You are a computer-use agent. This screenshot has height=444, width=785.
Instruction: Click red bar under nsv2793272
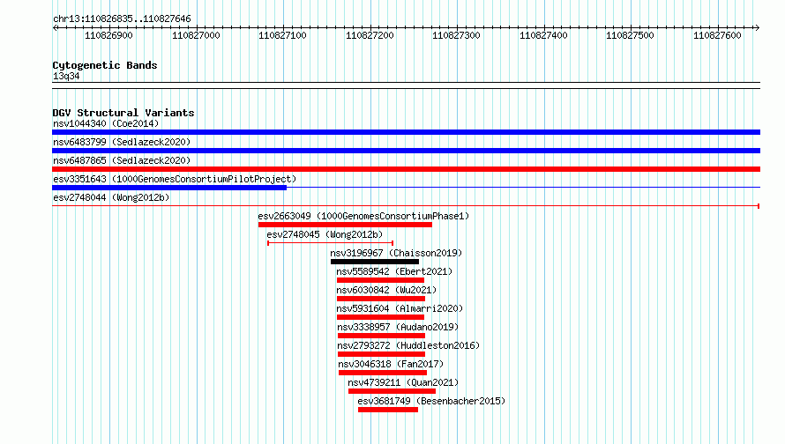pos(382,354)
